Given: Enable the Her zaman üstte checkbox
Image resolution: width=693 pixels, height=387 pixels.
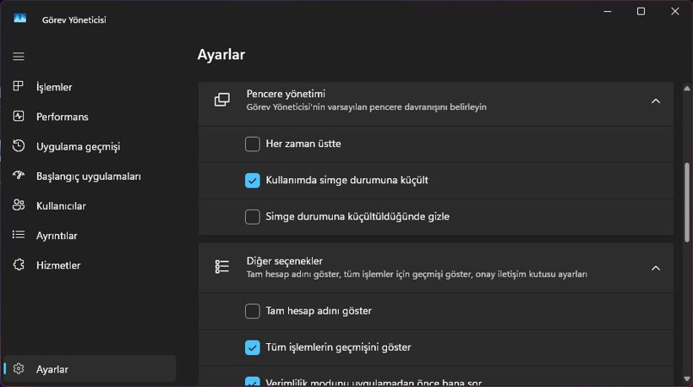Looking at the screenshot, I should (x=253, y=144).
